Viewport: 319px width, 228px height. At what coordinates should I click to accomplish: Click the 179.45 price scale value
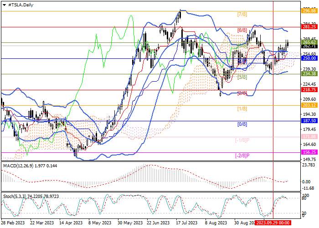tap(309, 129)
